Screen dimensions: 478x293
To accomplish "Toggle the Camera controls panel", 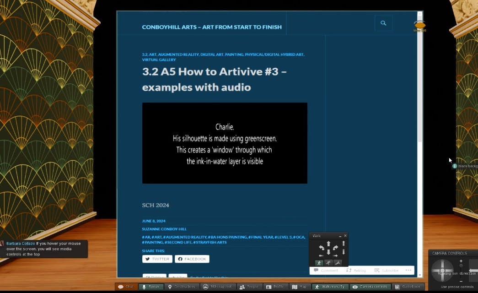I will tap(370, 287).
